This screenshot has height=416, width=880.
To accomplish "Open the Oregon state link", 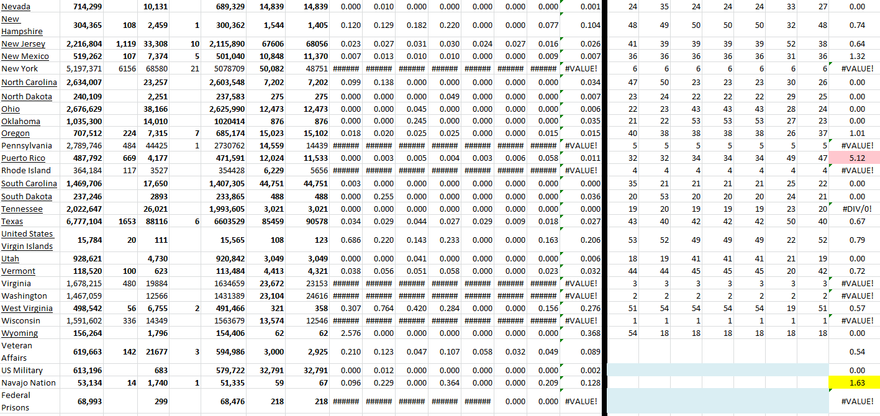I will tap(16, 133).
